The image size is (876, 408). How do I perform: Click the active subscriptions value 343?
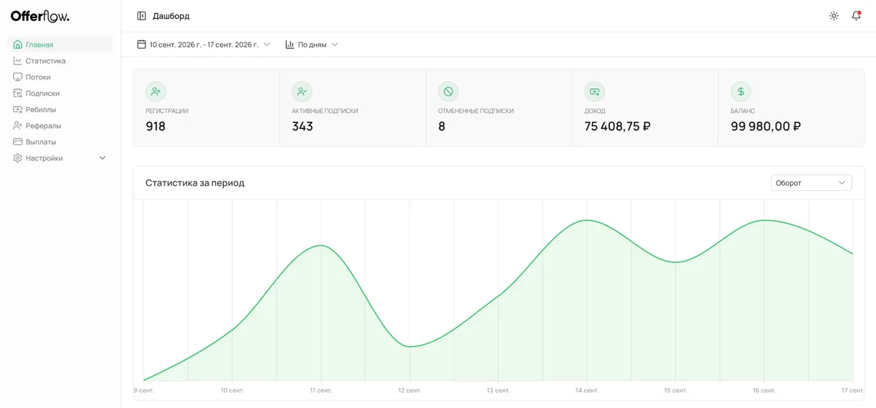[x=302, y=126]
